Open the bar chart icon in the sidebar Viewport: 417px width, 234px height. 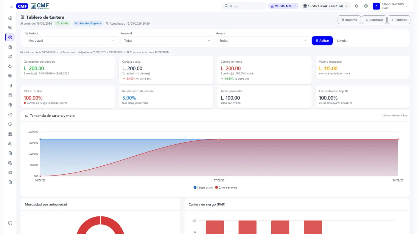pos(10,143)
